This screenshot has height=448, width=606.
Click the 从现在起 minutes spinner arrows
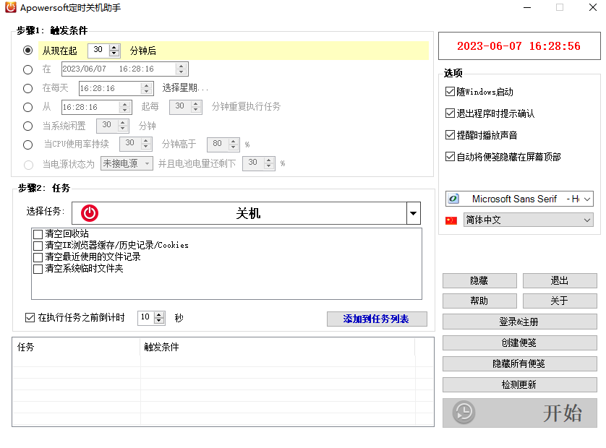114,50
